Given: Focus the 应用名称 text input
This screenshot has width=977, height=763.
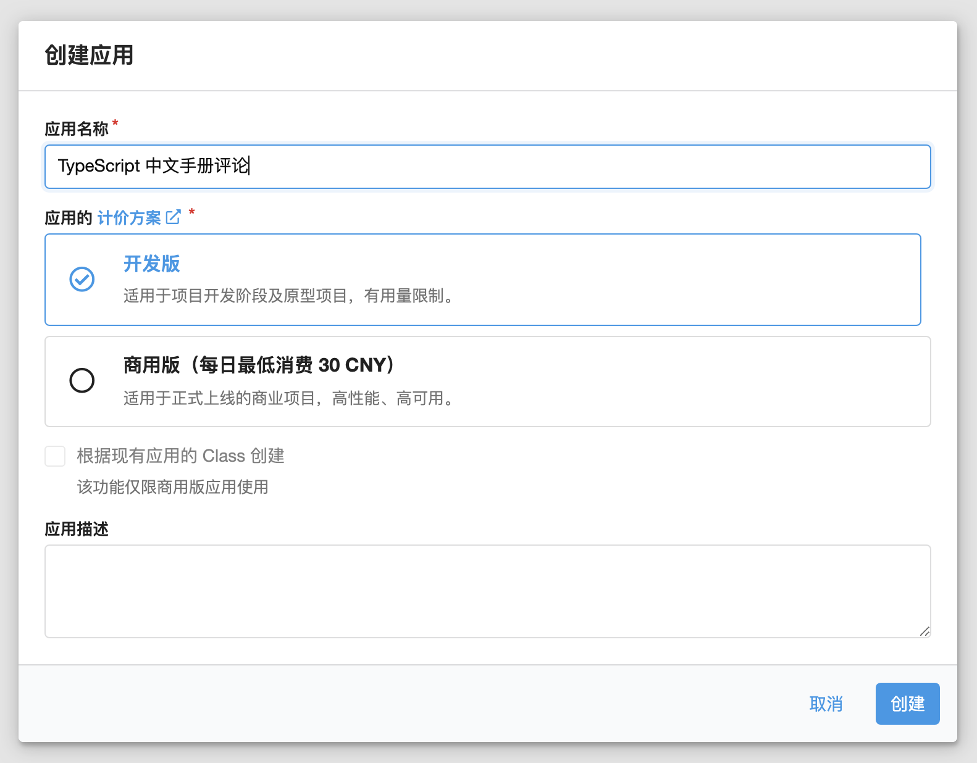Looking at the screenshot, I should [487, 167].
